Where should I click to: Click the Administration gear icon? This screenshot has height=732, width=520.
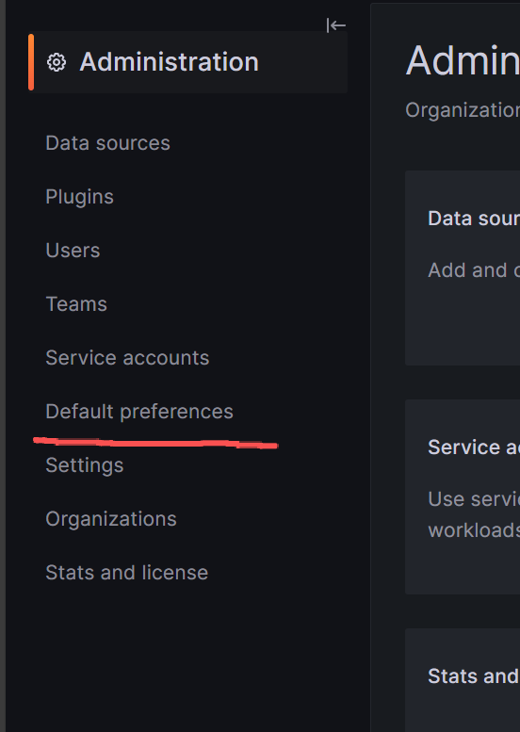(x=57, y=62)
